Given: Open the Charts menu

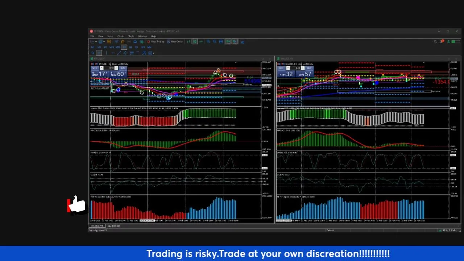Looking at the screenshot, I should 121,36.
